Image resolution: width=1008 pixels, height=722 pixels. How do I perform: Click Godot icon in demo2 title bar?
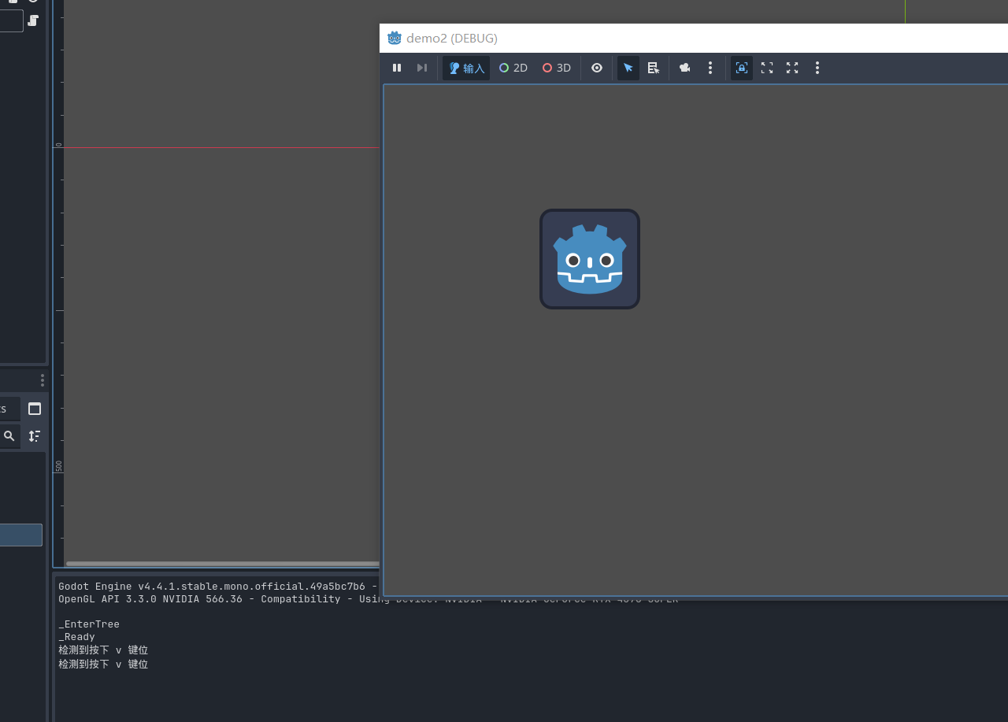(395, 38)
